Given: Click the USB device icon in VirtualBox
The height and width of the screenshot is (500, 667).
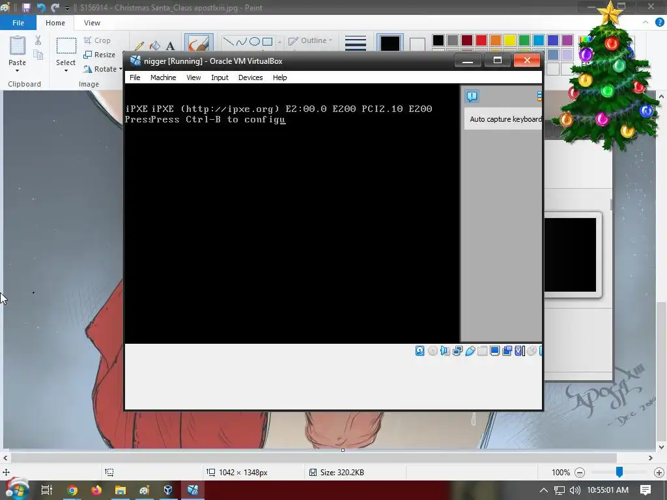Looking at the screenshot, I should point(470,351).
